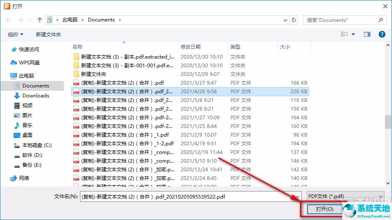Open the 组织 menu

click(15, 34)
